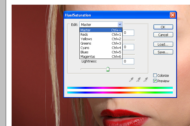Click the Save... button
This screenshot has width=190, height=126.
tap(163, 52)
